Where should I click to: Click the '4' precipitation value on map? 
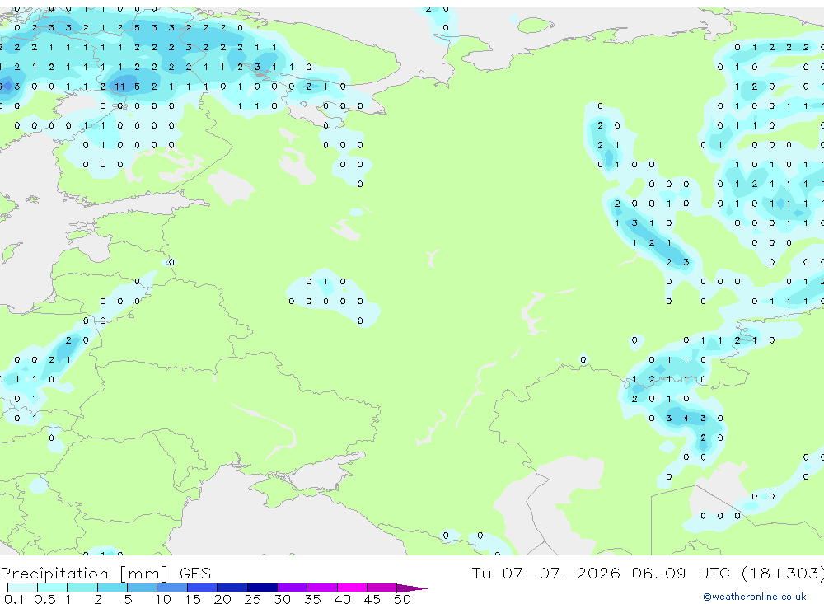pyautogui.click(x=686, y=419)
